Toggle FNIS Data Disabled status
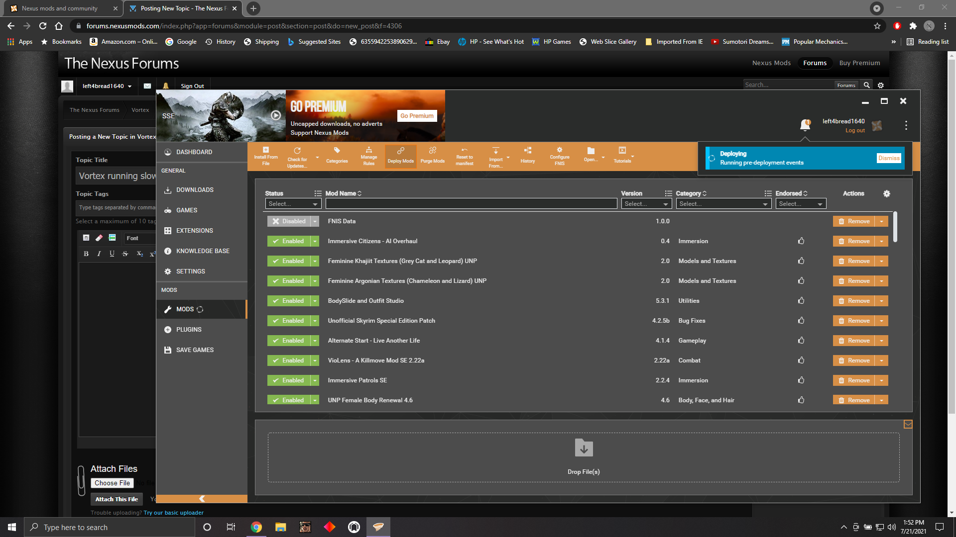 (289, 221)
